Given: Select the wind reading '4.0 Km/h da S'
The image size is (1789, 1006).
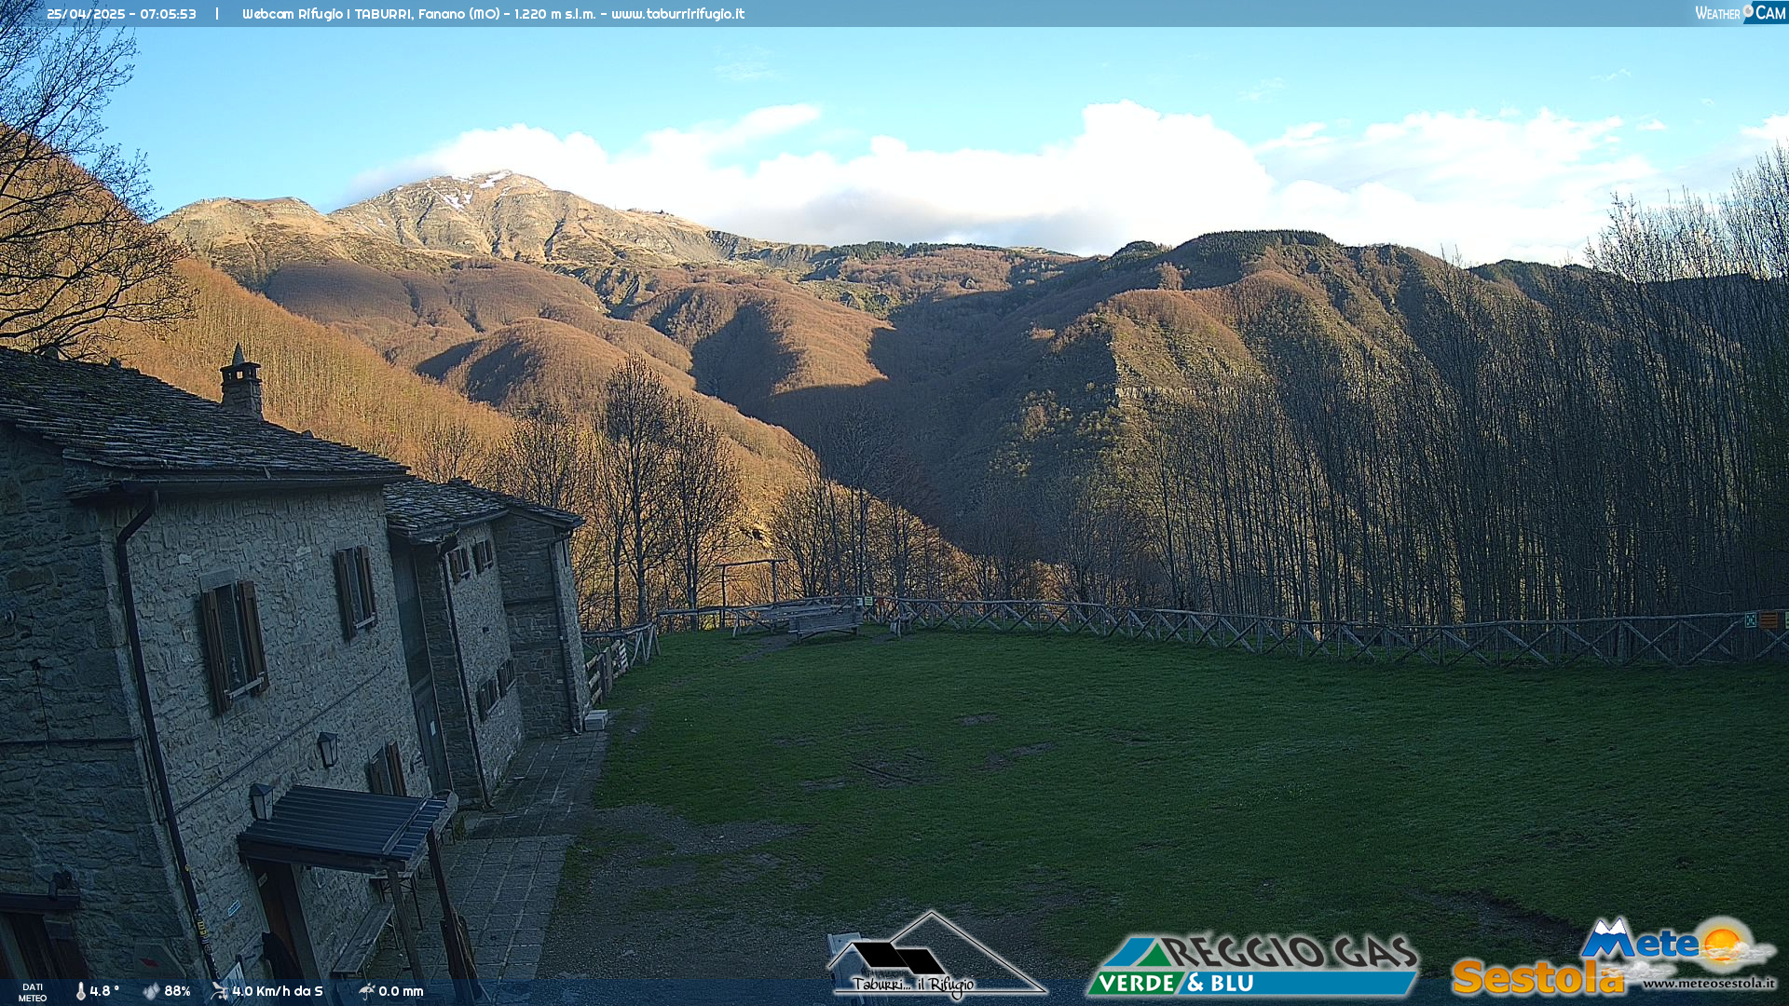Looking at the screenshot, I should pos(278,991).
